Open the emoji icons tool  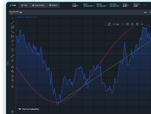pos(12,50)
